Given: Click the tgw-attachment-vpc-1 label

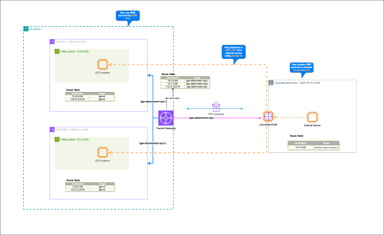Looking at the screenshot, I should point(153,101).
